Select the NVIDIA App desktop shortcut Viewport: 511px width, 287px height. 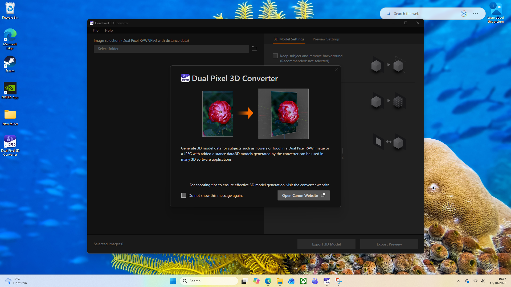click(10, 90)
